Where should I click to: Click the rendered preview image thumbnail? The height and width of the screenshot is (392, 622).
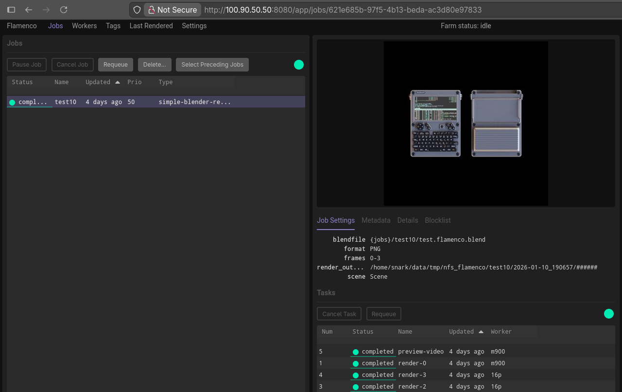[466, 124]
